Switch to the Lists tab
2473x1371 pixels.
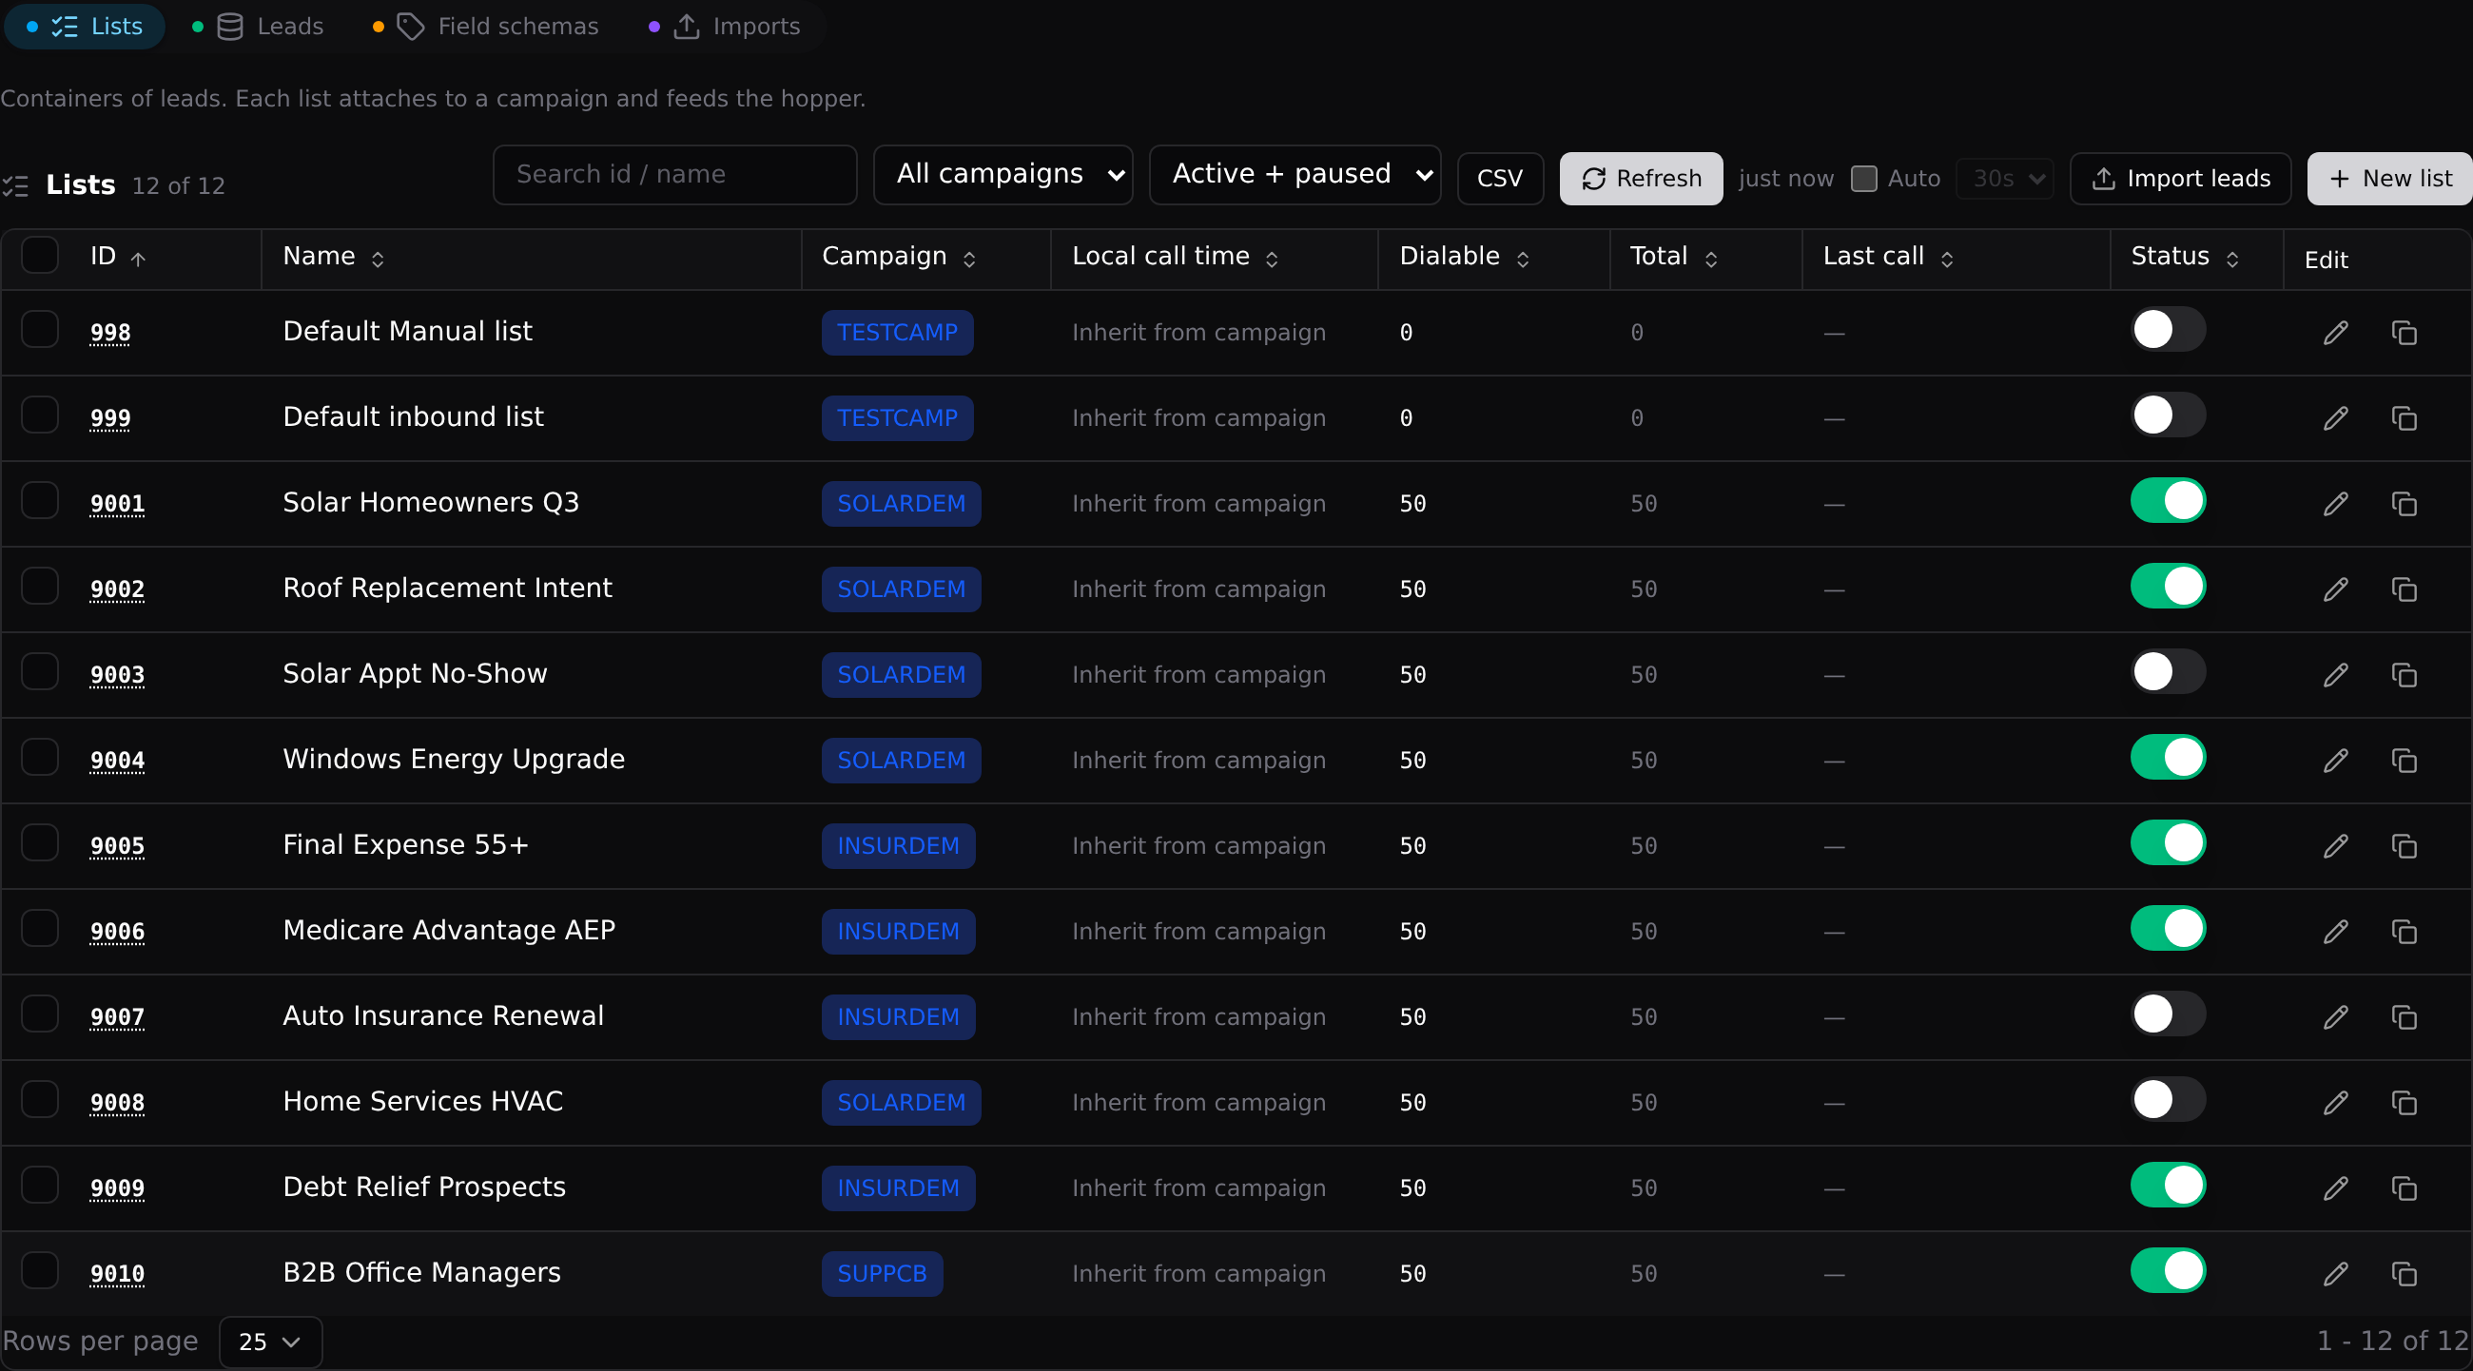pos(85,27)
